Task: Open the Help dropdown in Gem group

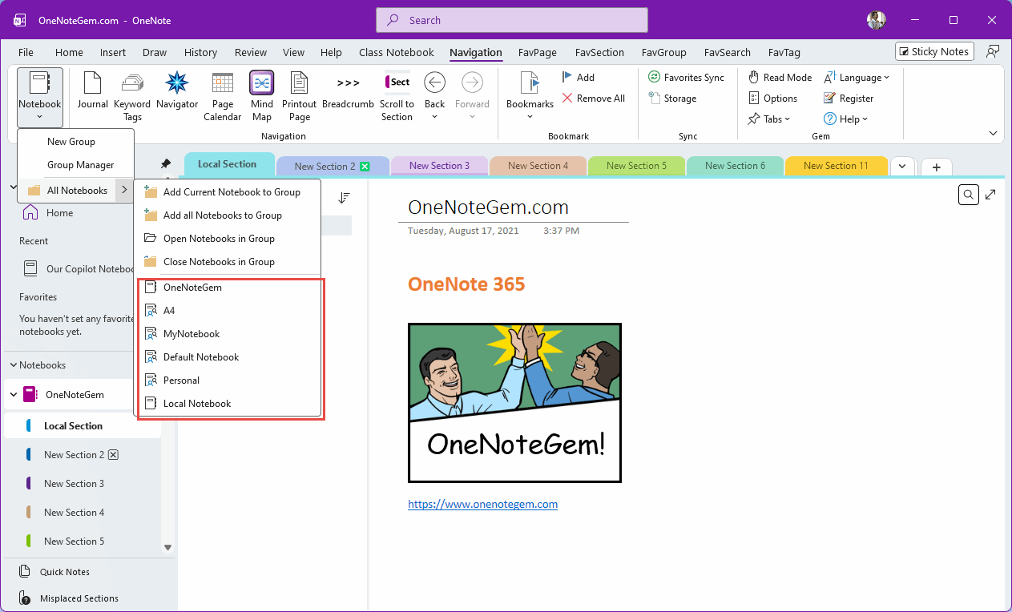Action: pyautogui.click(x=846, y=119)
